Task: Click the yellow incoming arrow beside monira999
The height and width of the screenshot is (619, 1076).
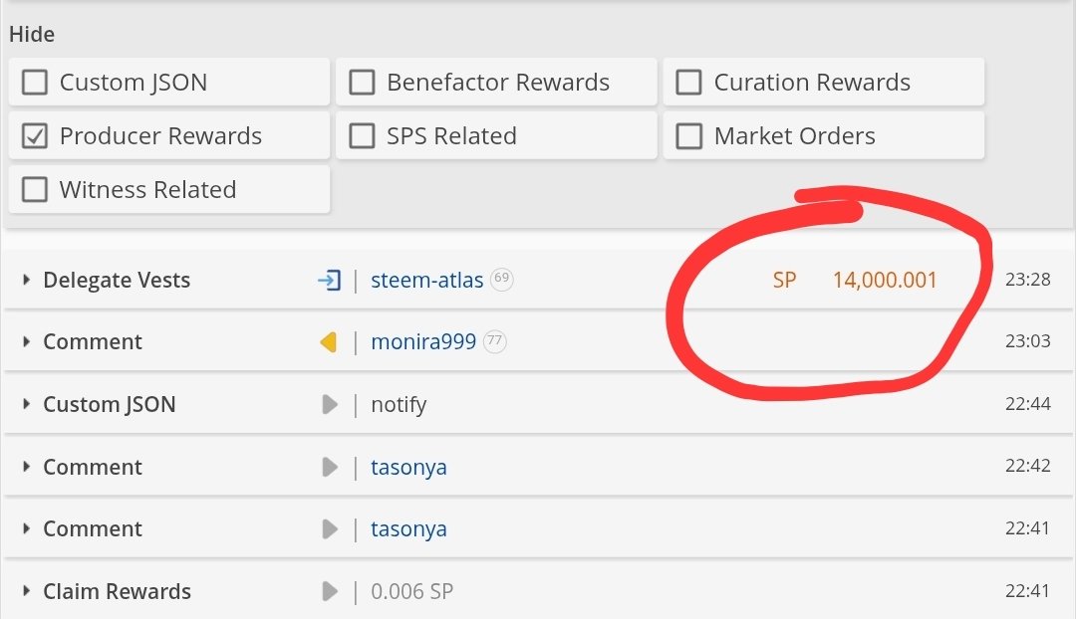Action: click(x=329, y=342)
